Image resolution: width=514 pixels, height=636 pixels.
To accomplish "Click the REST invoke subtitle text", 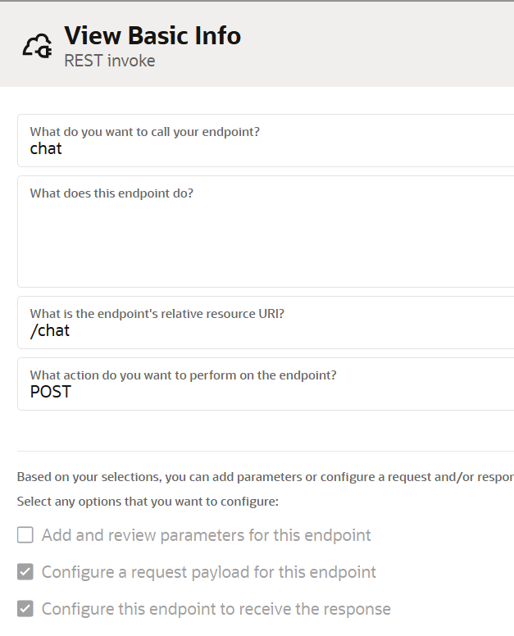I will tap(109, 61).
